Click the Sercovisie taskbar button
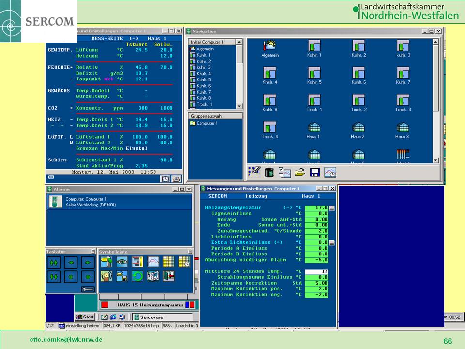Viewport: 465px width, 349px height. (148, 317)
